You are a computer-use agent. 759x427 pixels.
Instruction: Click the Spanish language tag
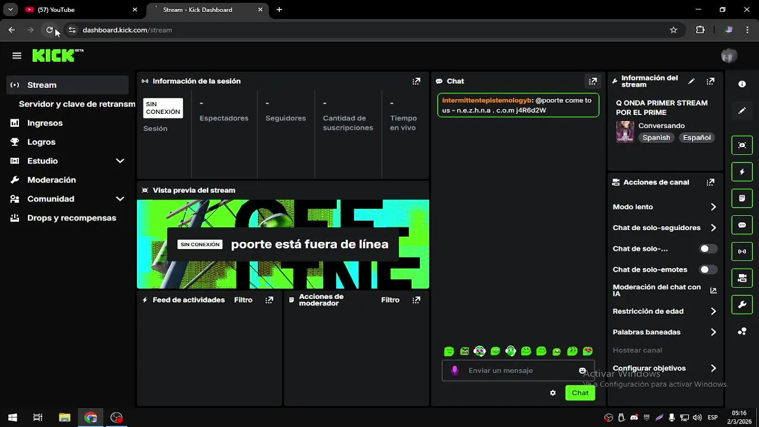pos(656,138)
